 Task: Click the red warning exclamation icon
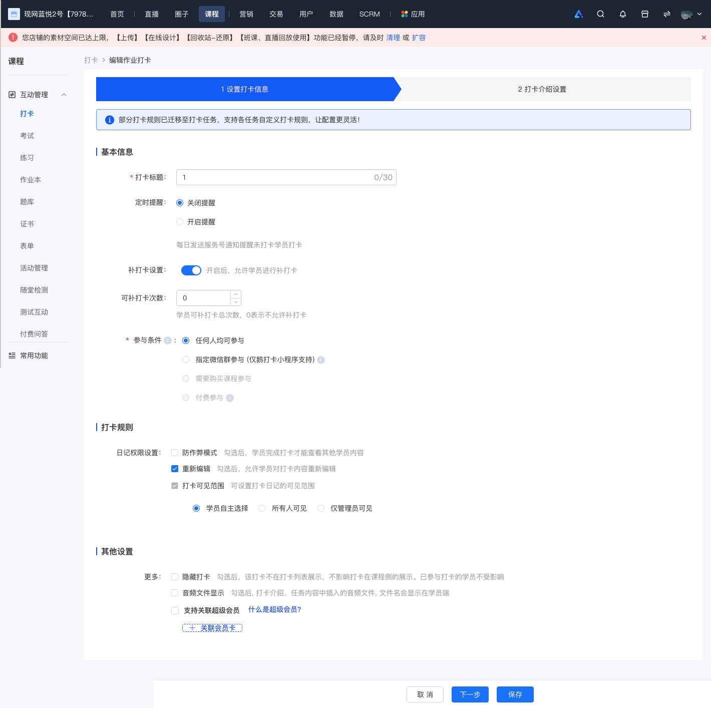pos(13,38)
